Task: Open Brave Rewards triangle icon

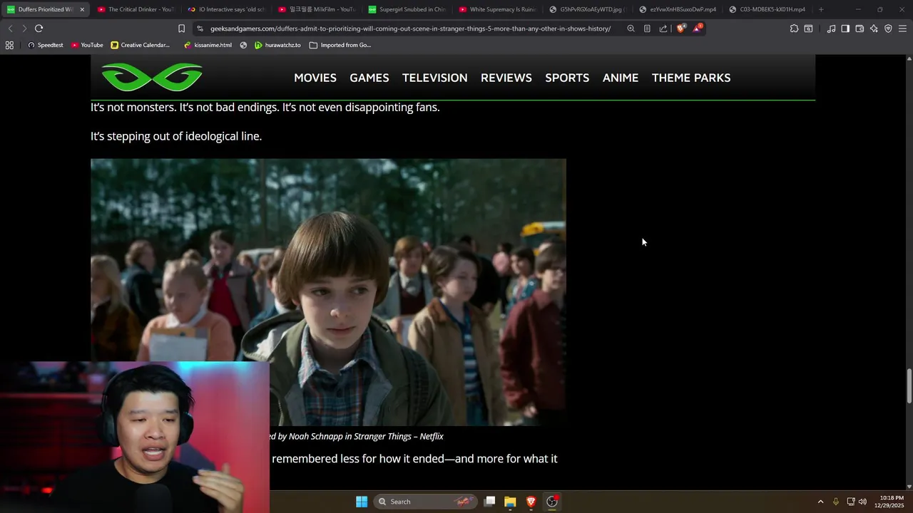Action: [697, 28]
